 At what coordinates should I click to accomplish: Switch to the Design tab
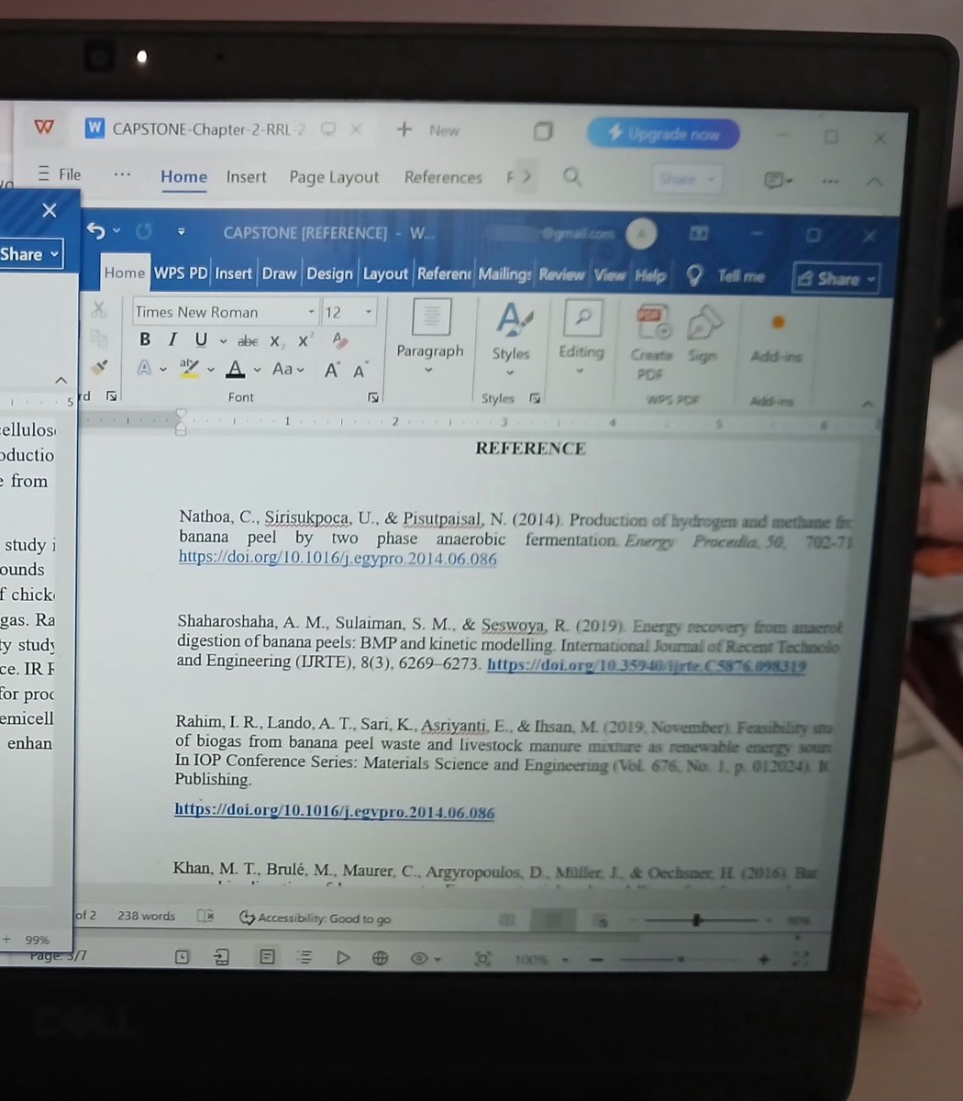(x=329, y=273)
